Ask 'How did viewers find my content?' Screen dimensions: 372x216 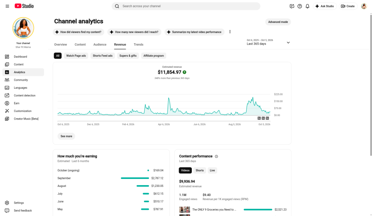[78, 32]
